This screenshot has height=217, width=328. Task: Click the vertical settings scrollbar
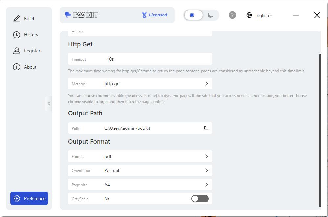pos(320,130)
